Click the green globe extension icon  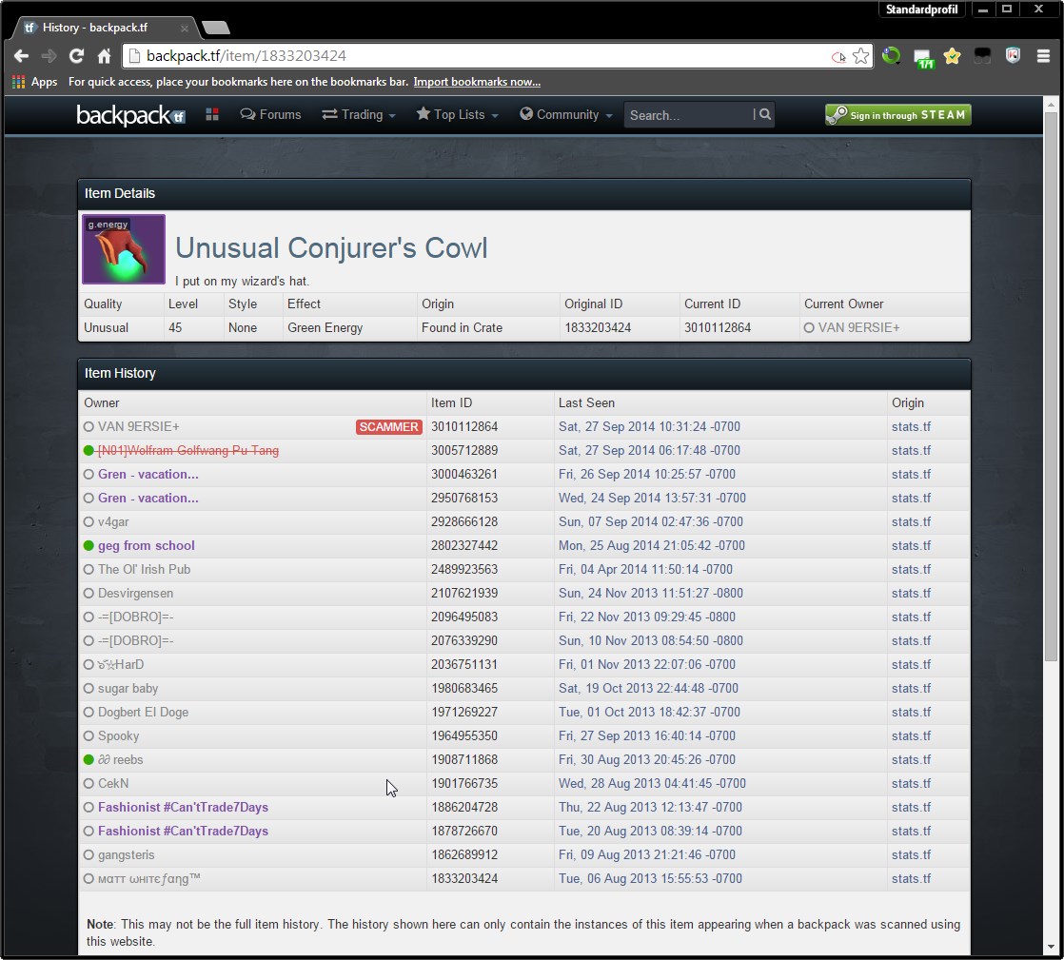pyautogui.click(x=891, y=55)
